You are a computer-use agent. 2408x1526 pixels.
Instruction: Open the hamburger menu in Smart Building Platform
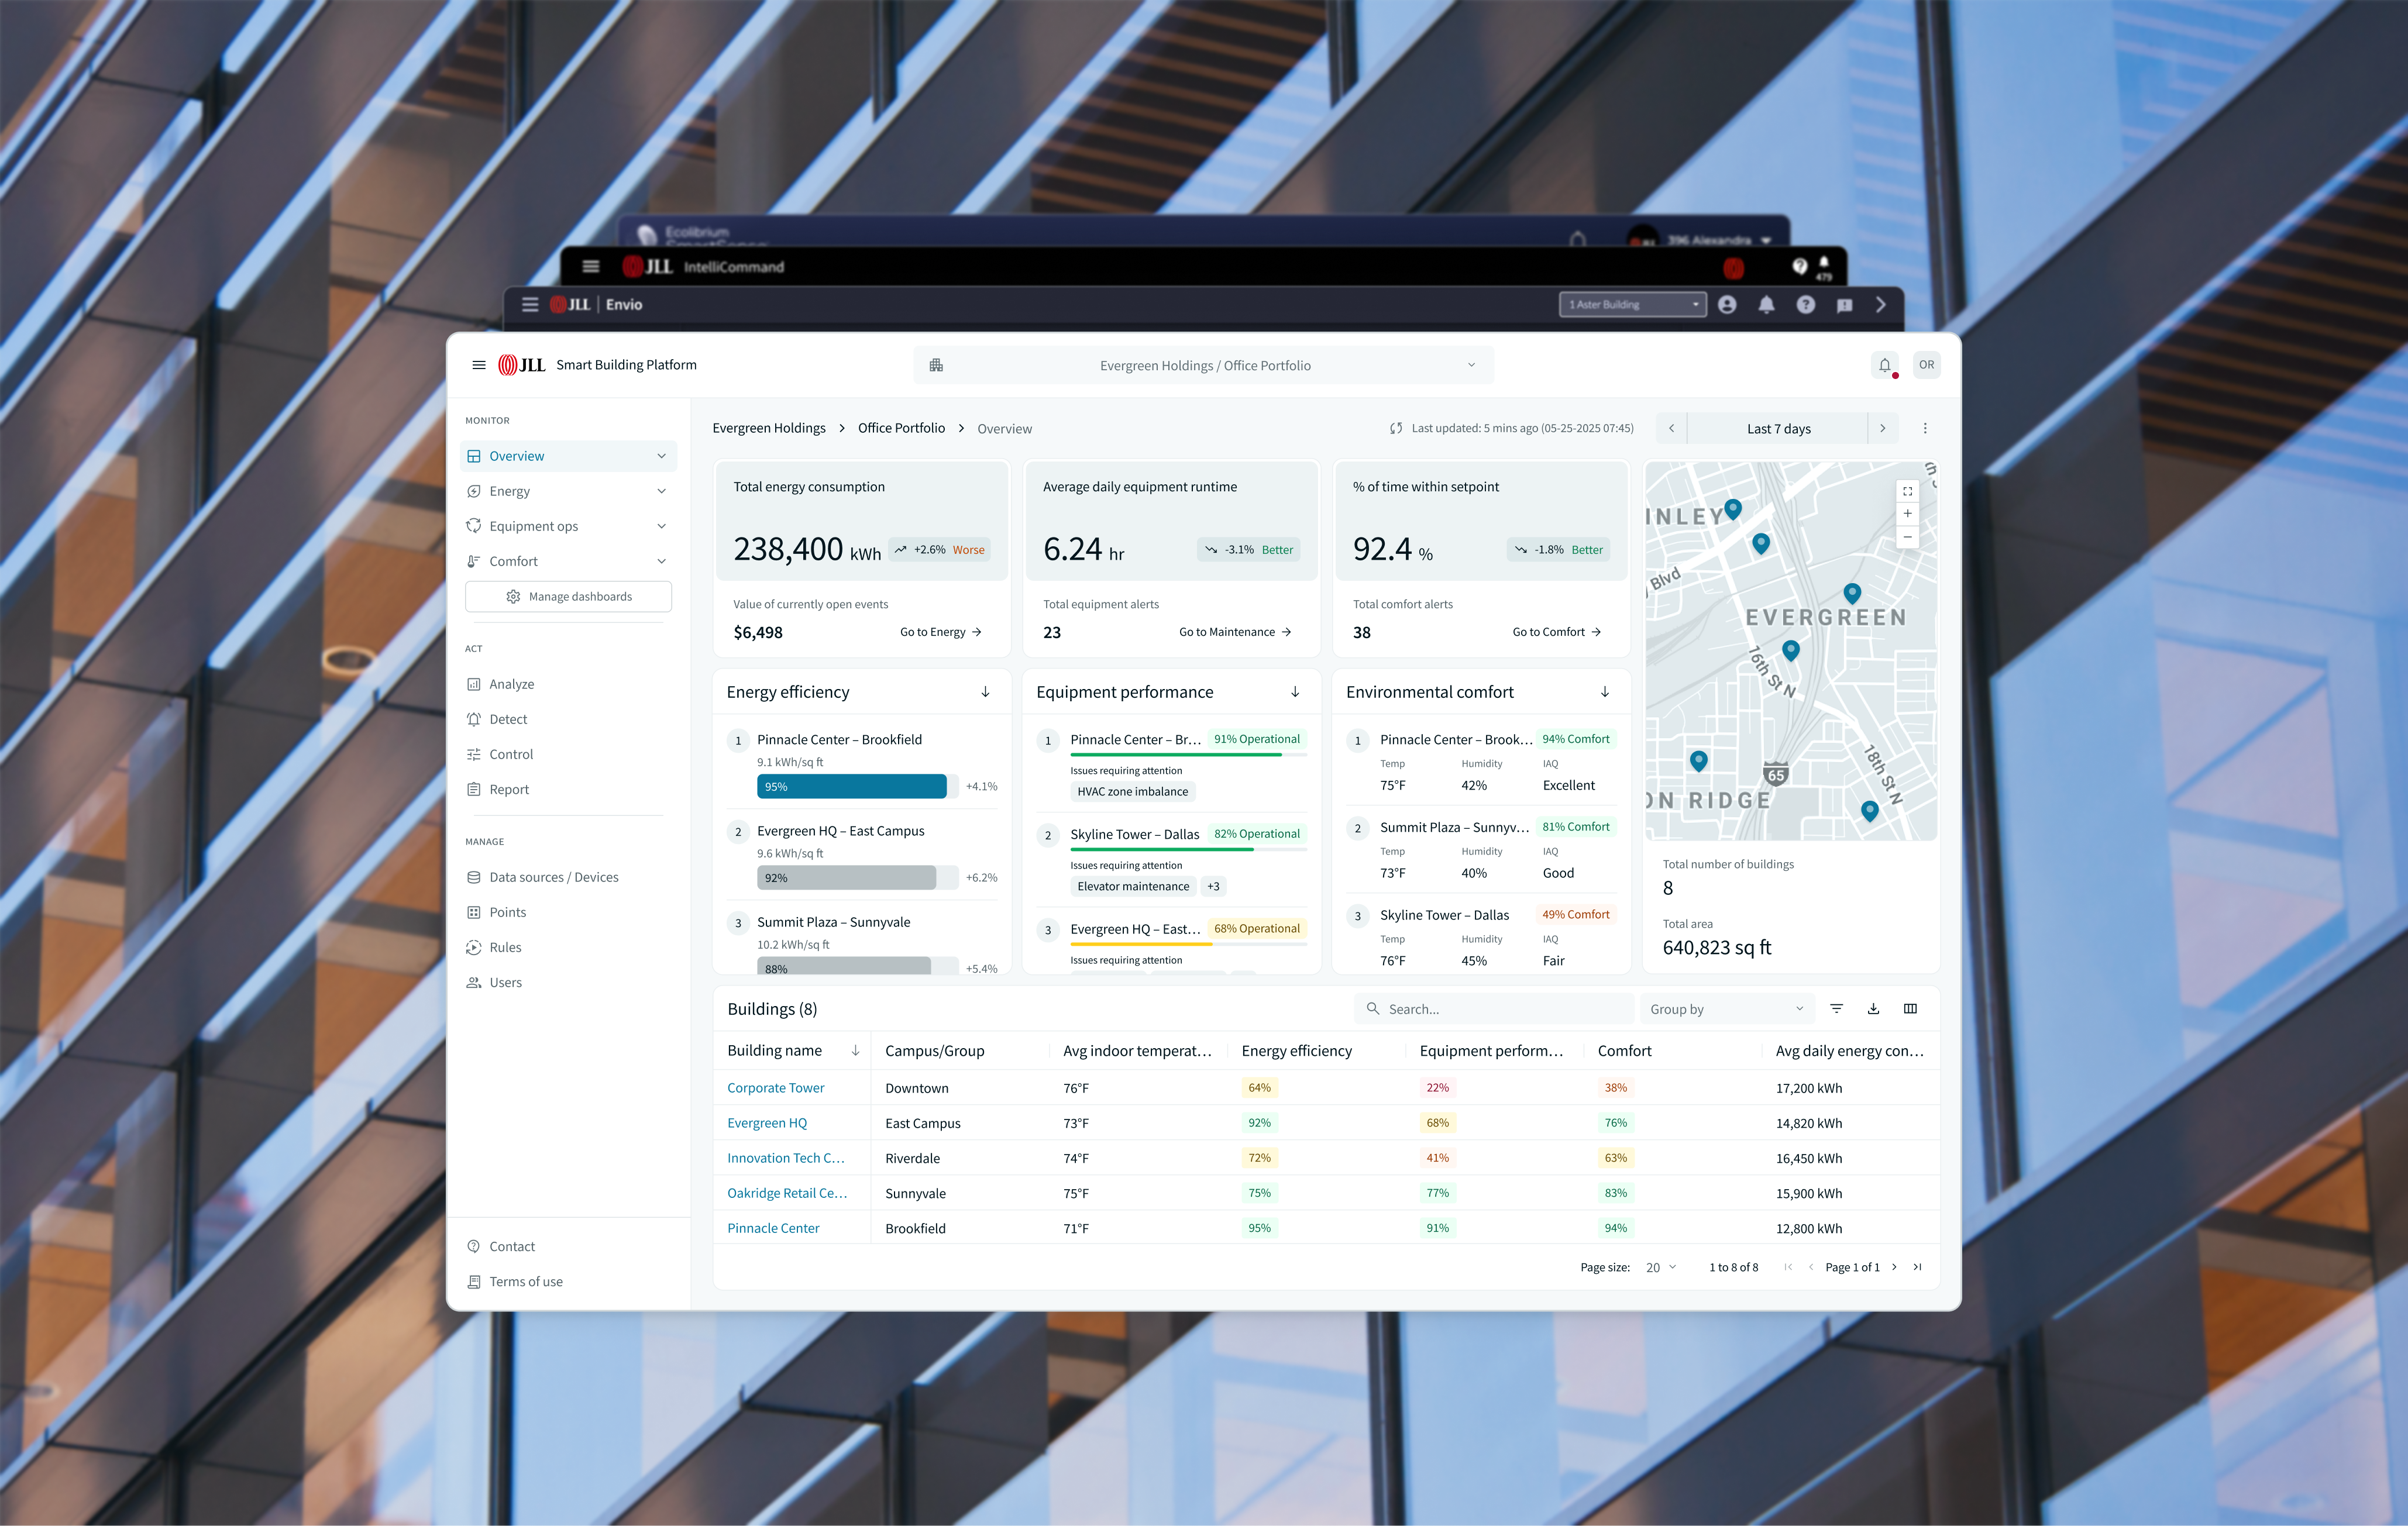(x=479, y=365)
